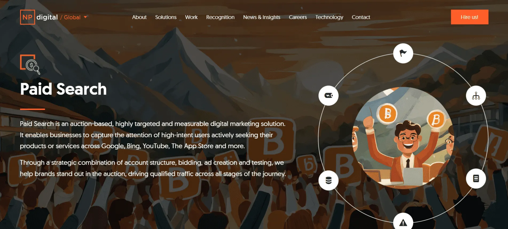Click the flag icon on the circle
508x229 pixels.
tap(403, 53)
